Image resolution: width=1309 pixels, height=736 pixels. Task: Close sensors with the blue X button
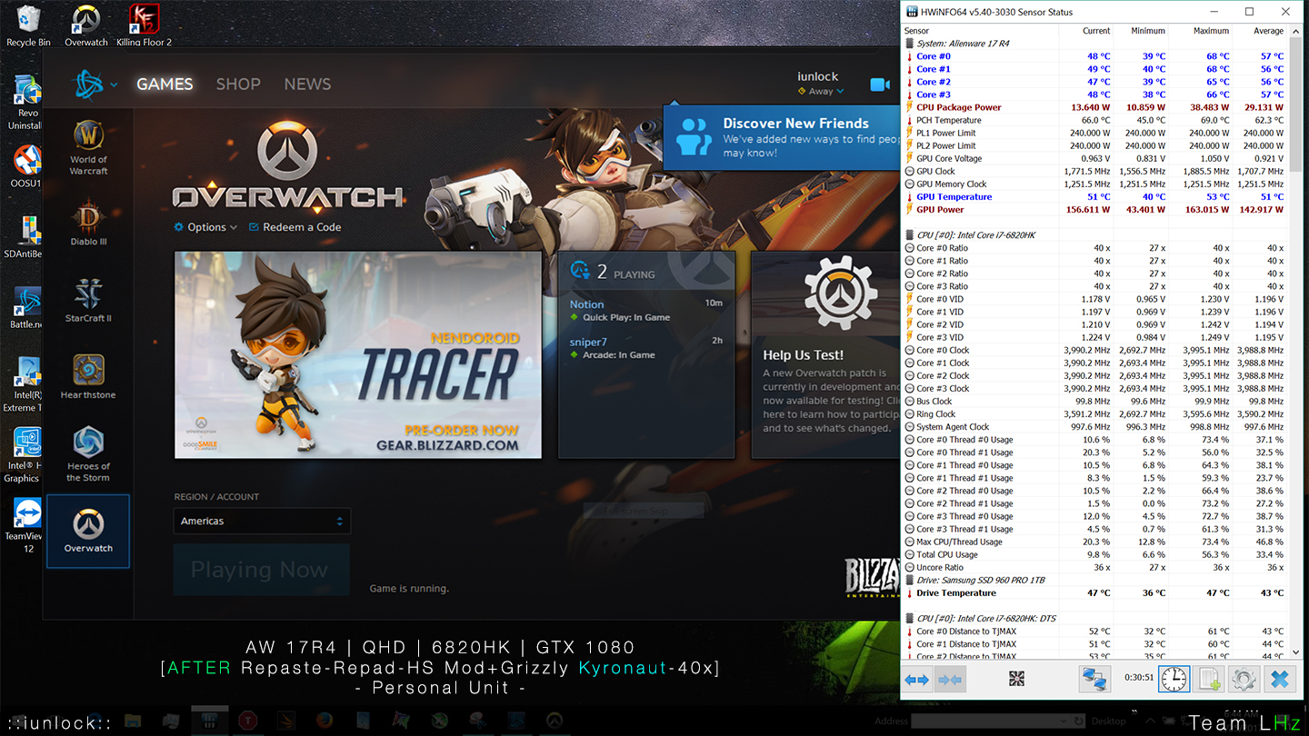pyautogui.click(x=1279, y=679)
